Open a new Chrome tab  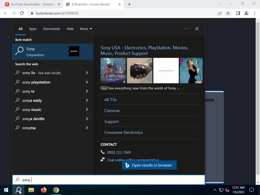129,4
